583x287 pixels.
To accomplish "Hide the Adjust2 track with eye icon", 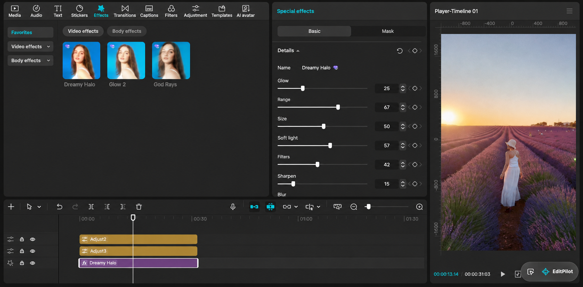I will tap(33, 239).
